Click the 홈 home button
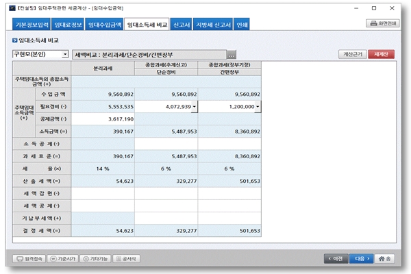411x274 pixels. click(384, 258)
